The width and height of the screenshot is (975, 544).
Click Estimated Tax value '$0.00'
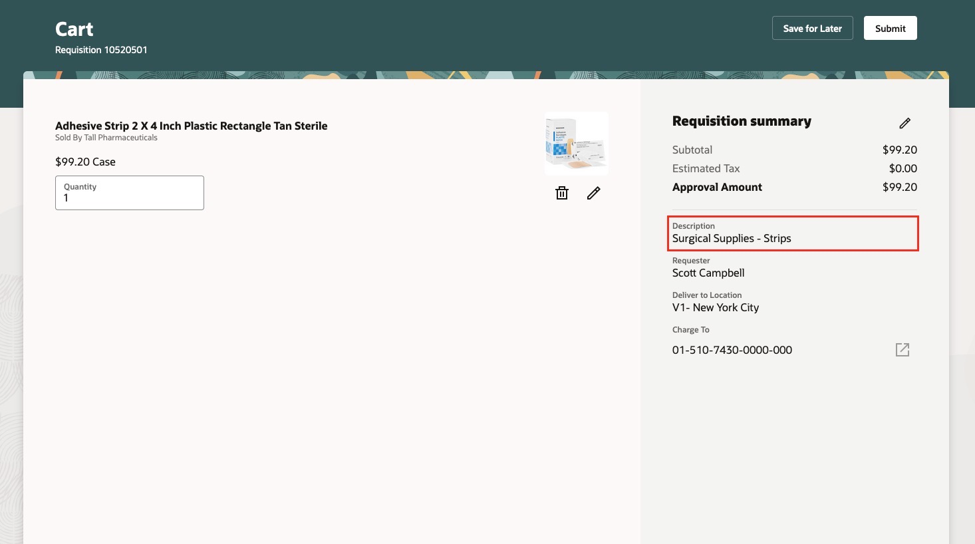[x=903, y=168]
